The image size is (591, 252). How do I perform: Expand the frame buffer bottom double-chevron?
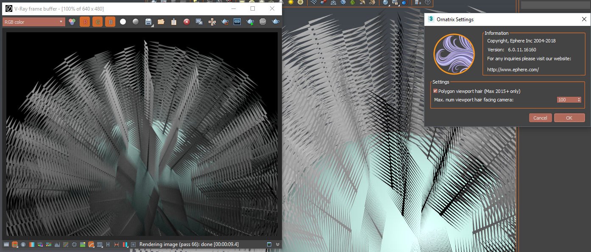pos(278,245)
